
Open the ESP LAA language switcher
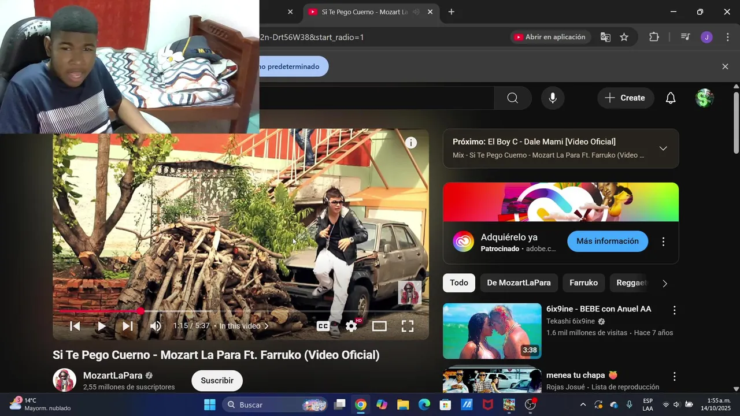648,404
